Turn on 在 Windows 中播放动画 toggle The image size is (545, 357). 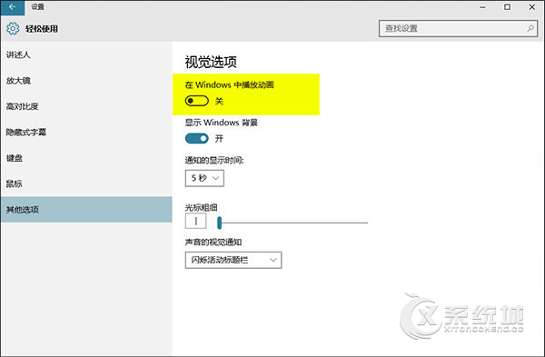tap(197, 101)
